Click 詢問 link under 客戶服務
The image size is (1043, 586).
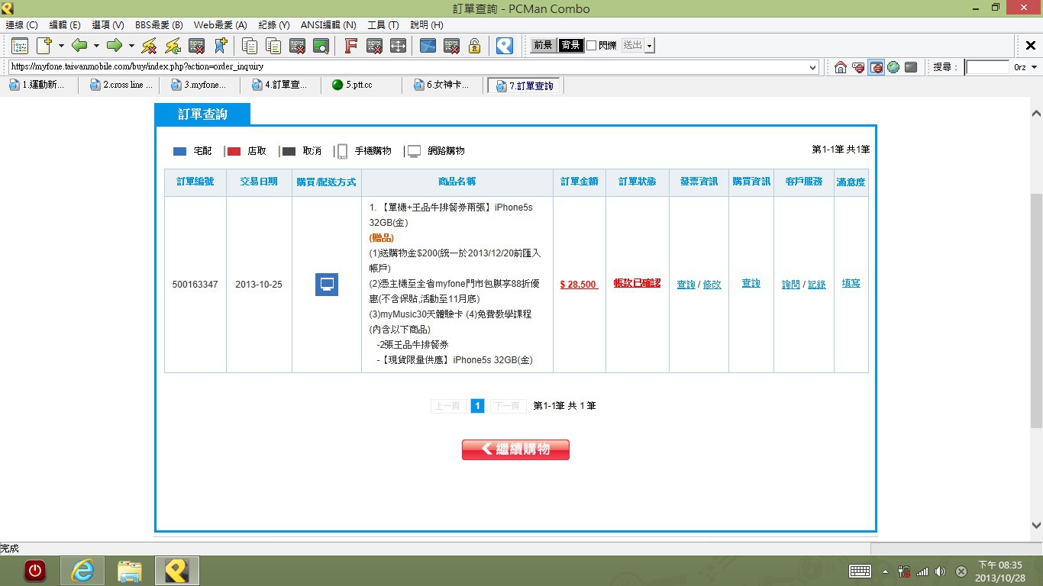(x=791, y=285)
